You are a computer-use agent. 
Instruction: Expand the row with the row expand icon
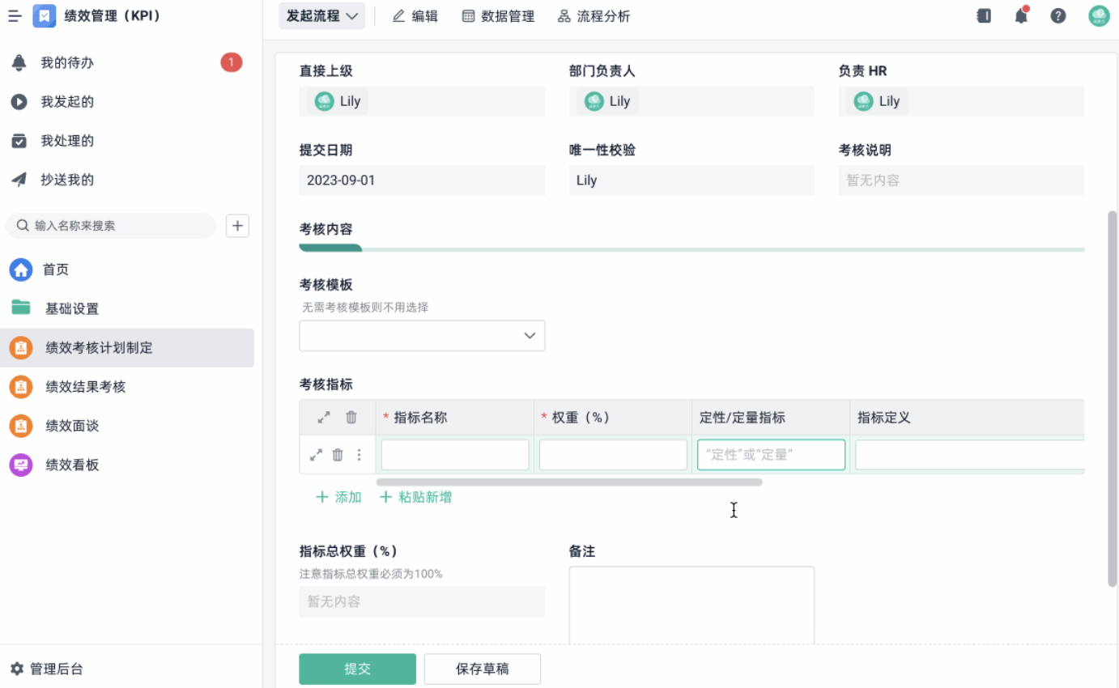pyautogui.click(x=317, y=455)
